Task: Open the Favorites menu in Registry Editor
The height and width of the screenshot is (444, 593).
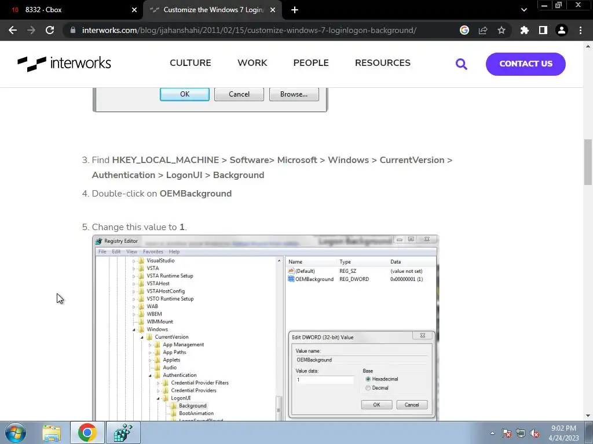Action: 153,251
